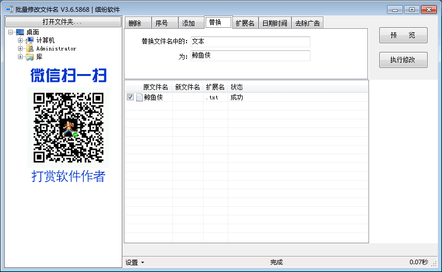Select the Administrator user folder icon
The height and width of the screenshot is (272, 442).
(30, 48)
